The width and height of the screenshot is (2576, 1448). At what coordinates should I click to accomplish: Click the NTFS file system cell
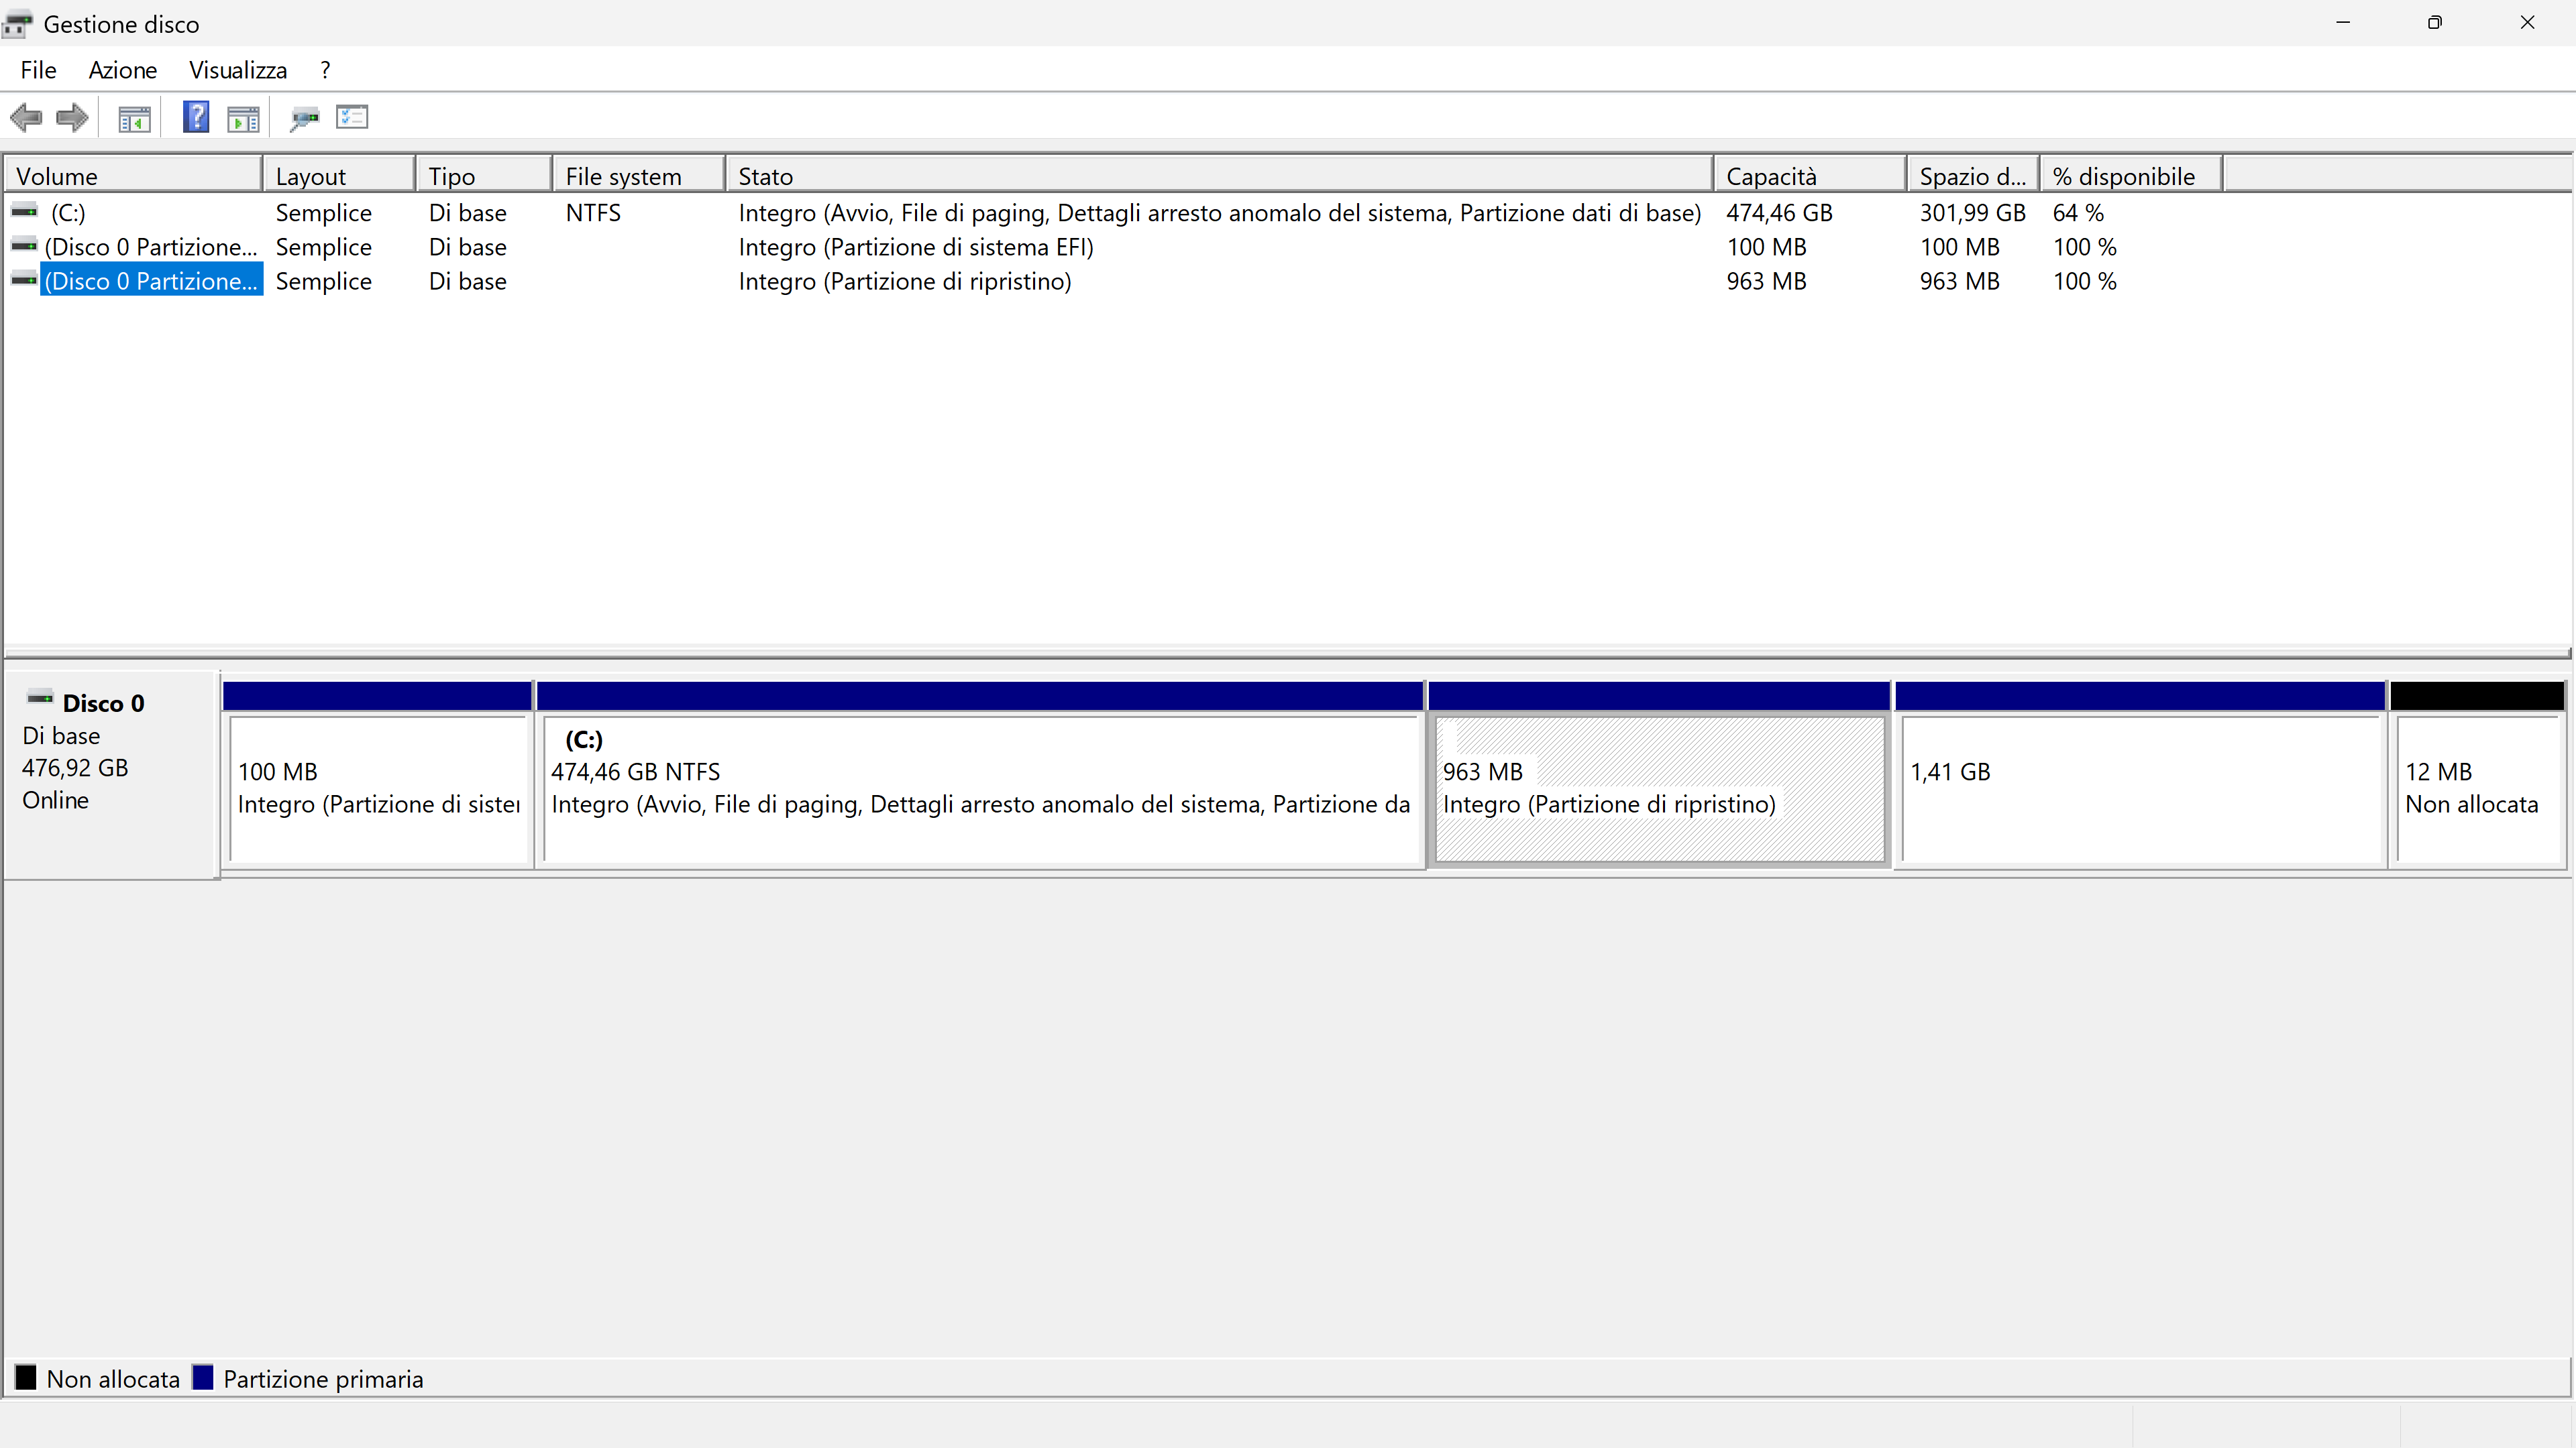click(x=593, y=213)
